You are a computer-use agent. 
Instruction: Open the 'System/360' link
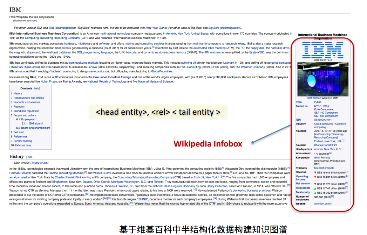(257, 52)
